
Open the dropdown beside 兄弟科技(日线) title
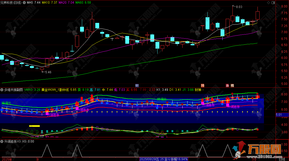point(24,2)
